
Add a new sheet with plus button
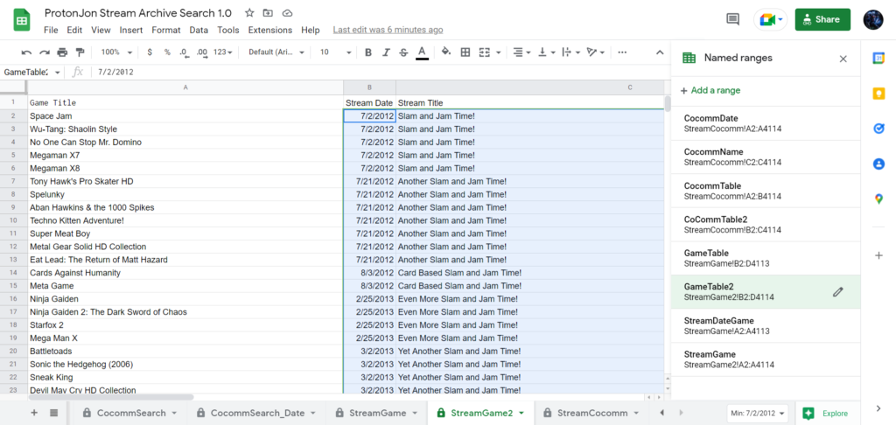pos(34,413)
